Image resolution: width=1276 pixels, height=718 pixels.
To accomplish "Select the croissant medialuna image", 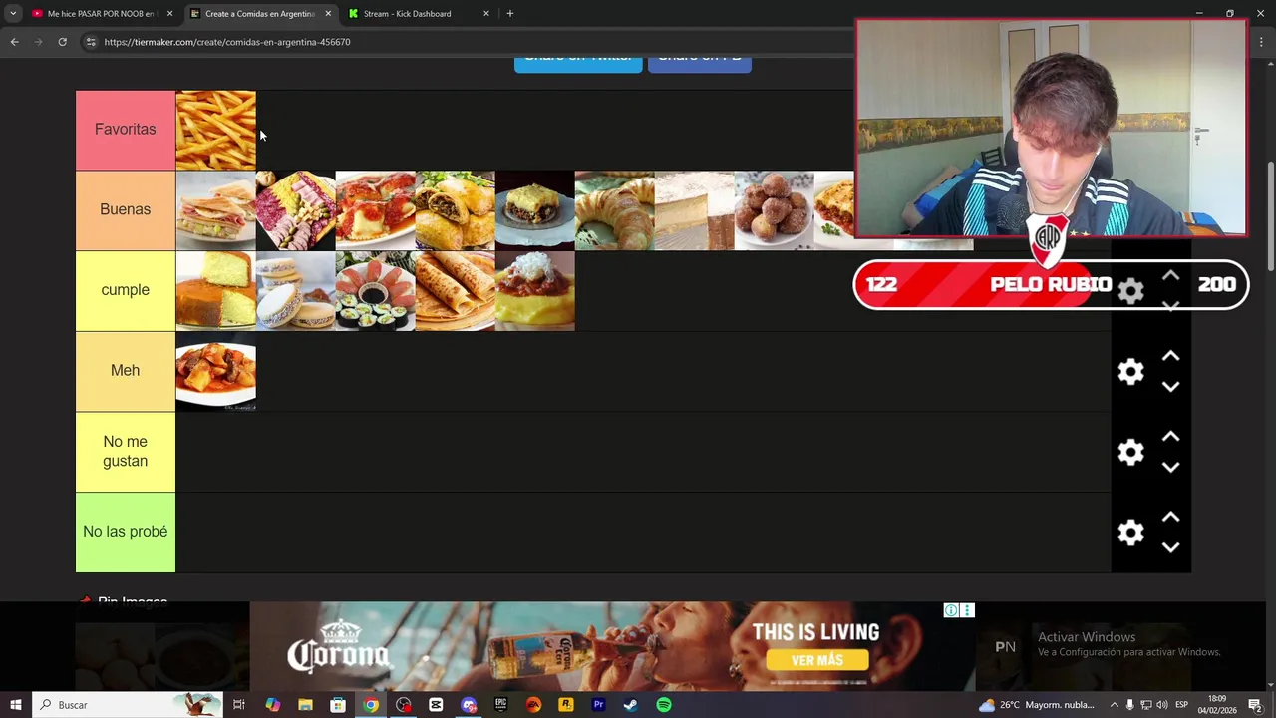I will point(614,210).
